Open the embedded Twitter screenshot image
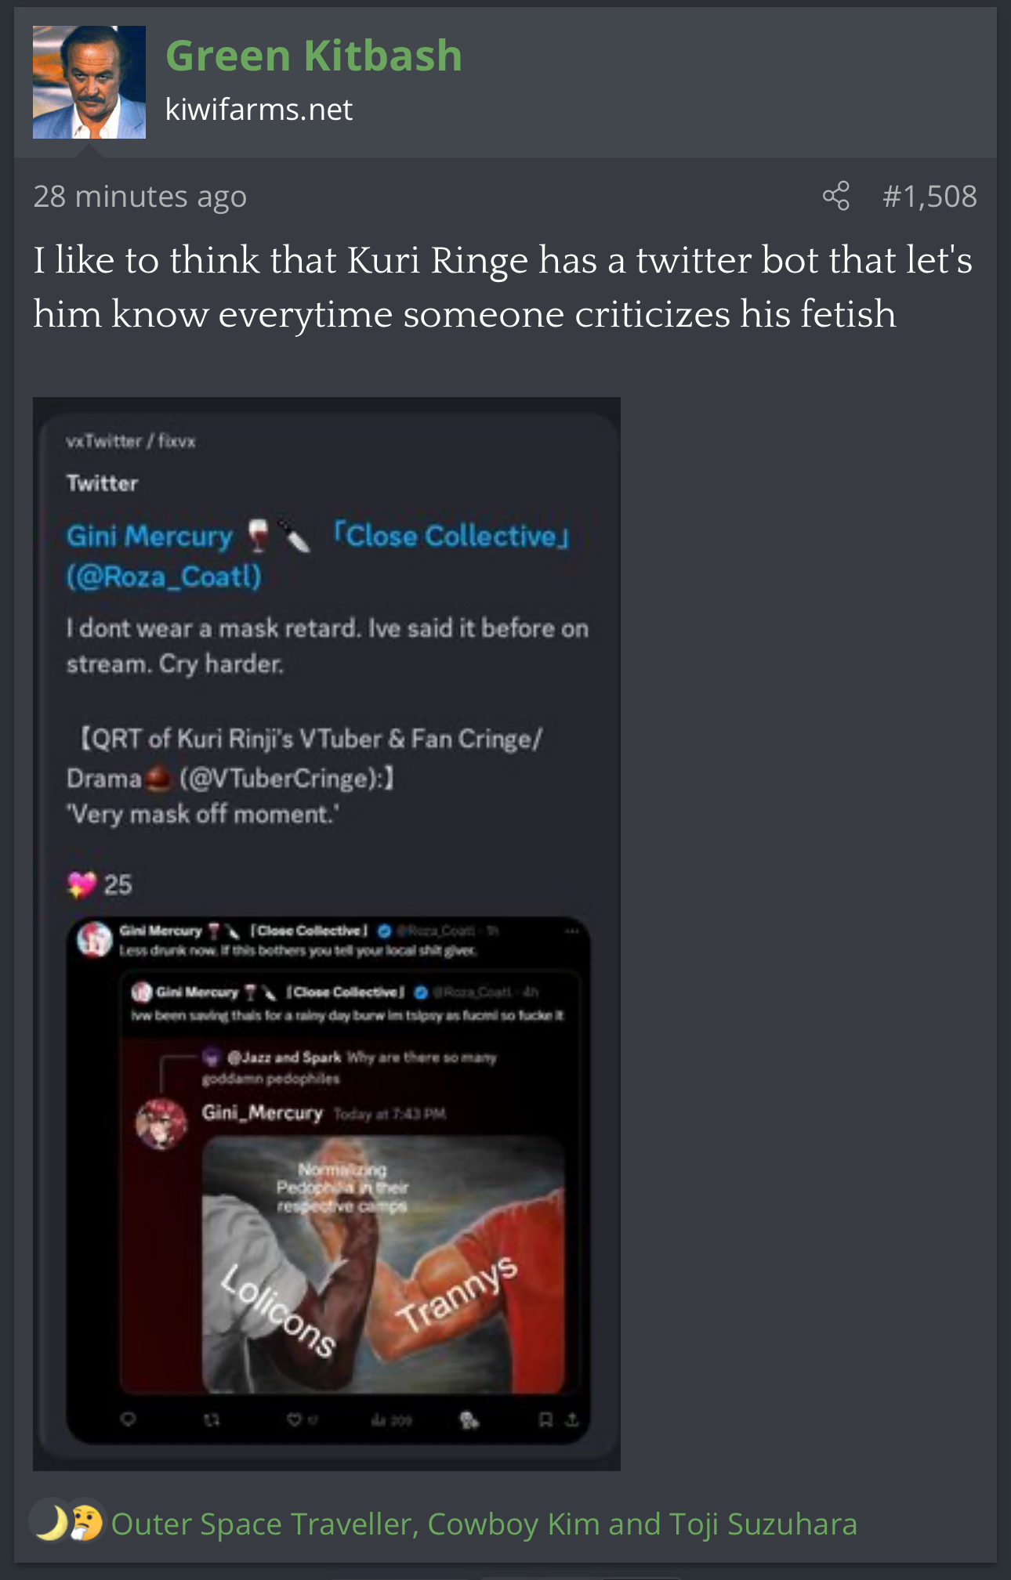1011x1580 pixels. (x=327, y=934)
